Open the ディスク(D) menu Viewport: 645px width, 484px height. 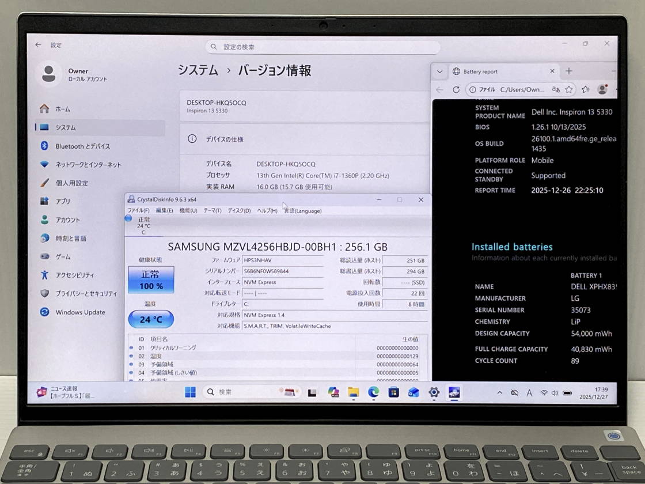coord(239,211)
